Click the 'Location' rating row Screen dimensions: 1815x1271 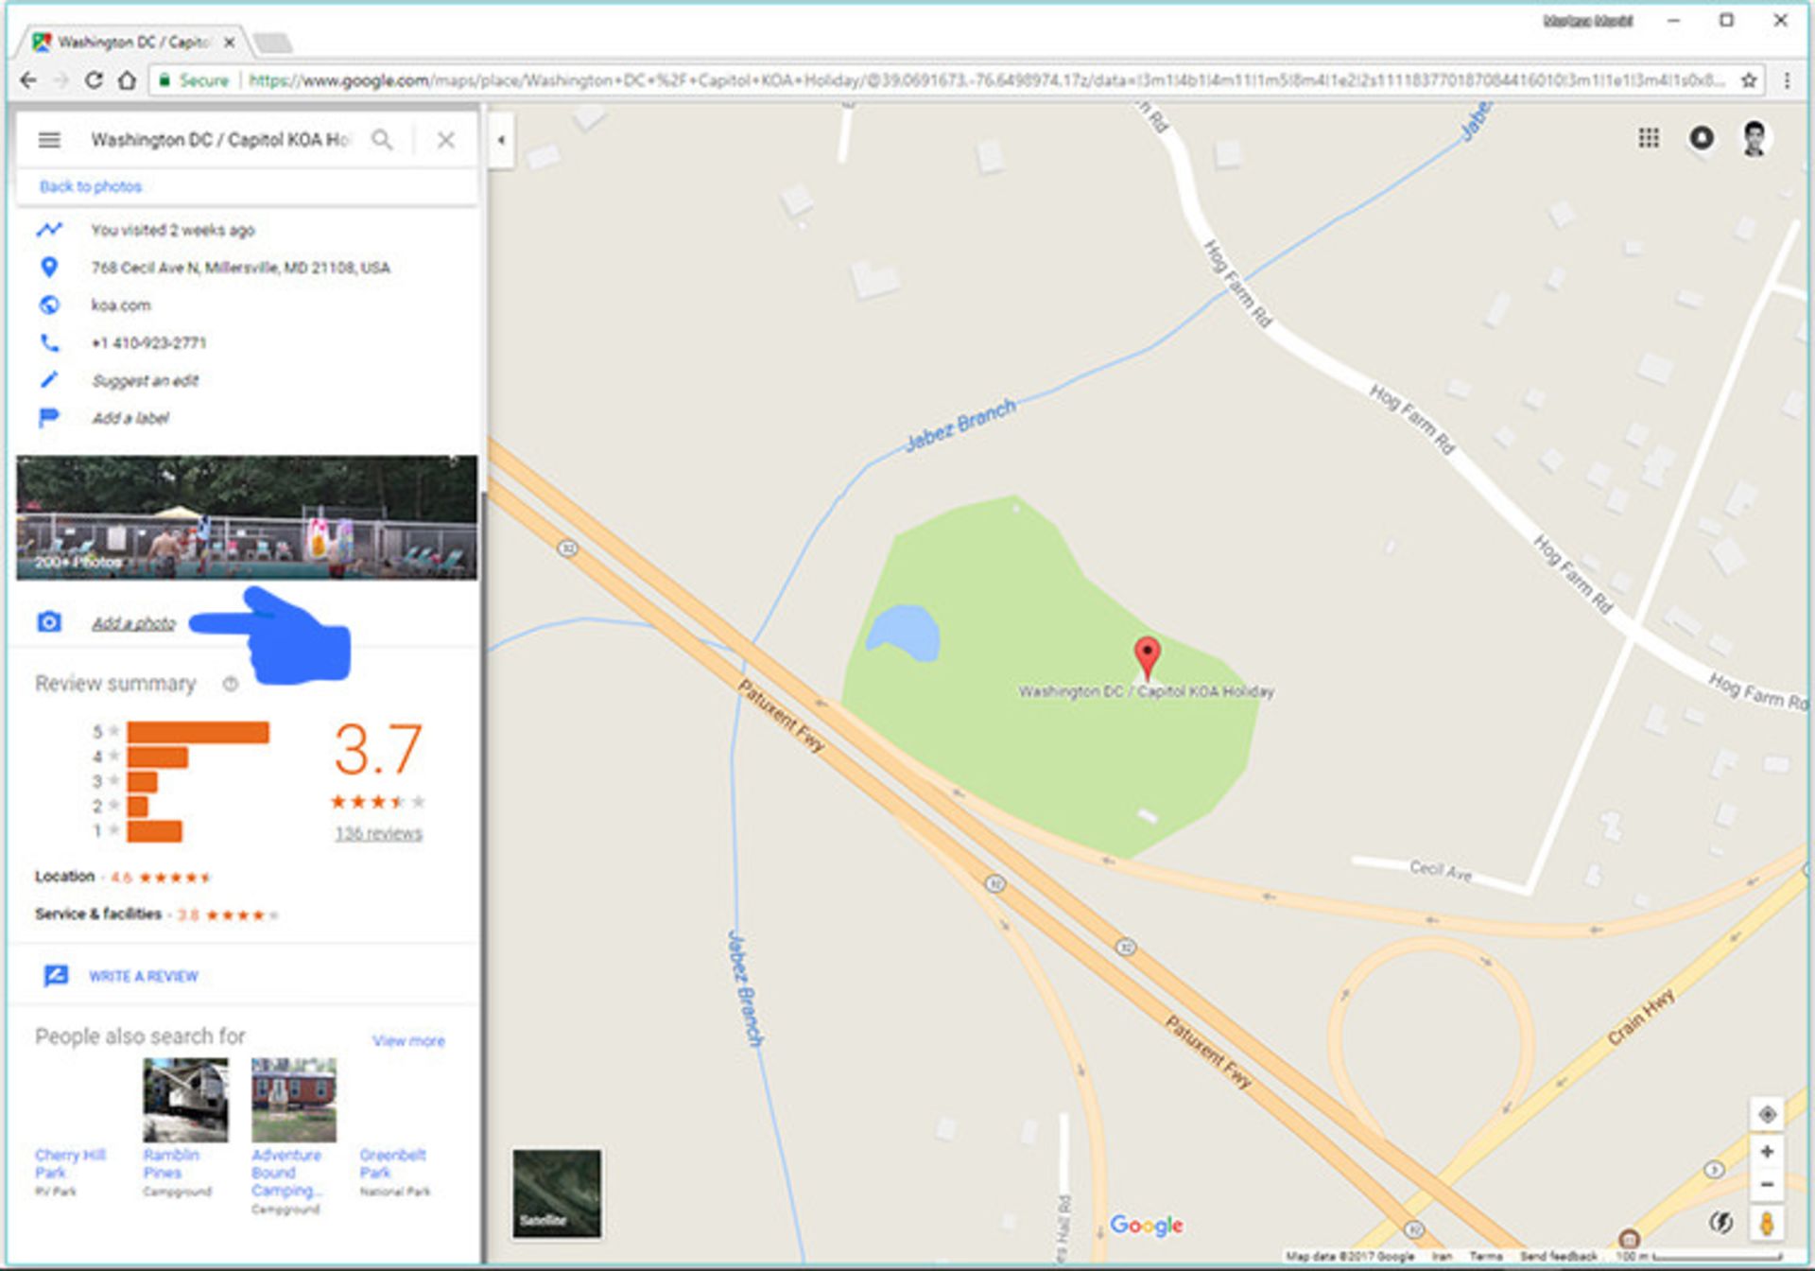(x=123, y=877)
